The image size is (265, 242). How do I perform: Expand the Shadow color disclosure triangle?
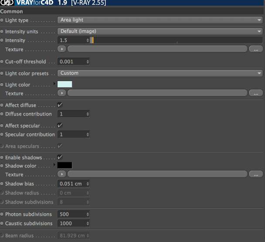coord(54,165)
